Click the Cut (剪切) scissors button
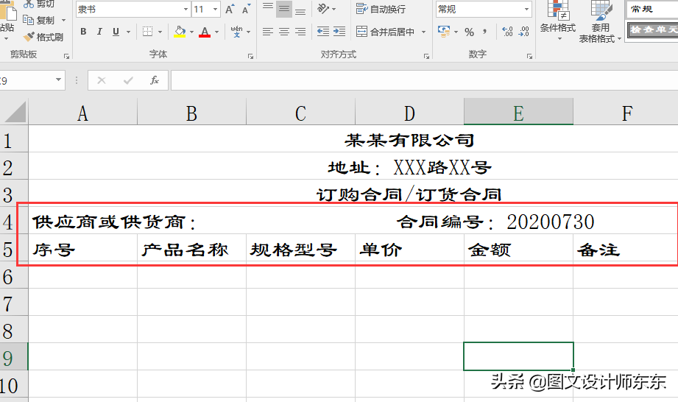The width and height of the screenshot is (678, 402). click(39, 4)
